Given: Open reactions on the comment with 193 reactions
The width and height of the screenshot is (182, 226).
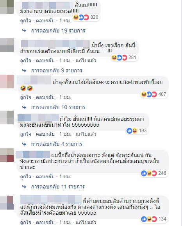Looking at the screenshot, I should (137, 131).
